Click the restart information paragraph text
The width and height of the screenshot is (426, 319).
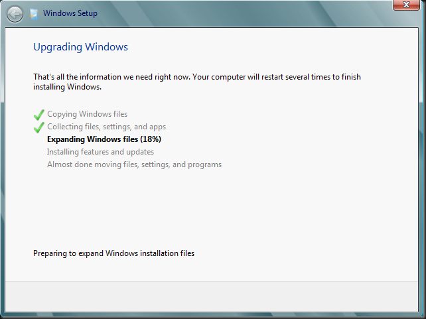click(x=197, y=82)
